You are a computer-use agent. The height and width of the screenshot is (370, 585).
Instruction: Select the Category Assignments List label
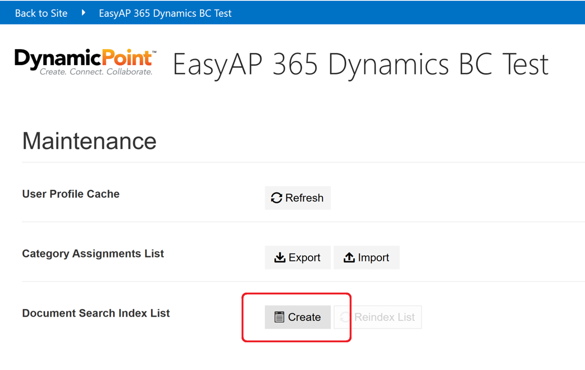pyautogui.click(x=93, y=254)
